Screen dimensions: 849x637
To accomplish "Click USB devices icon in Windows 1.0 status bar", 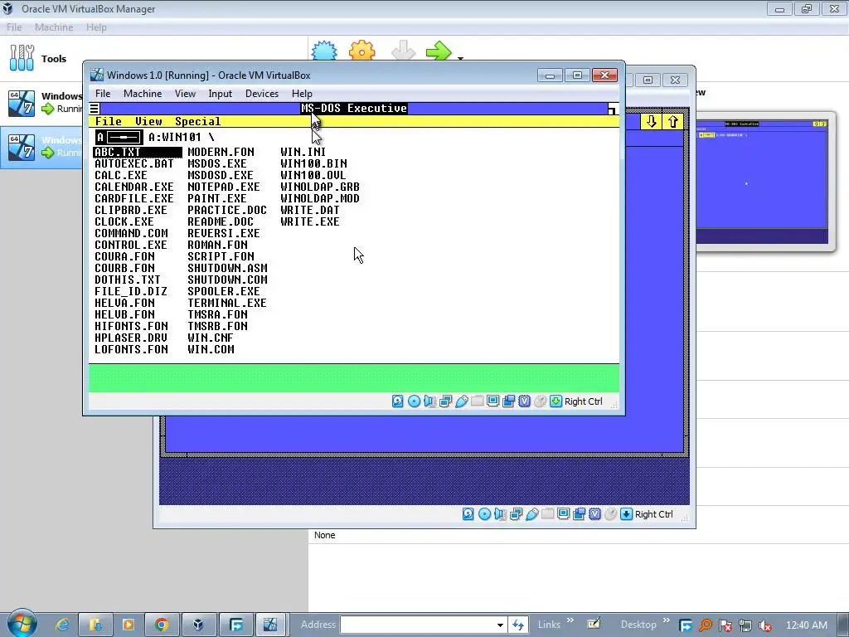I will click(x=461, y=401).
